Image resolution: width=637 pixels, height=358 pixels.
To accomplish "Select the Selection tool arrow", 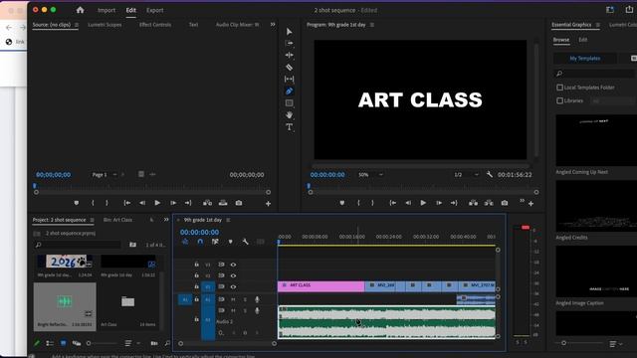I will (x=290, y=32).
